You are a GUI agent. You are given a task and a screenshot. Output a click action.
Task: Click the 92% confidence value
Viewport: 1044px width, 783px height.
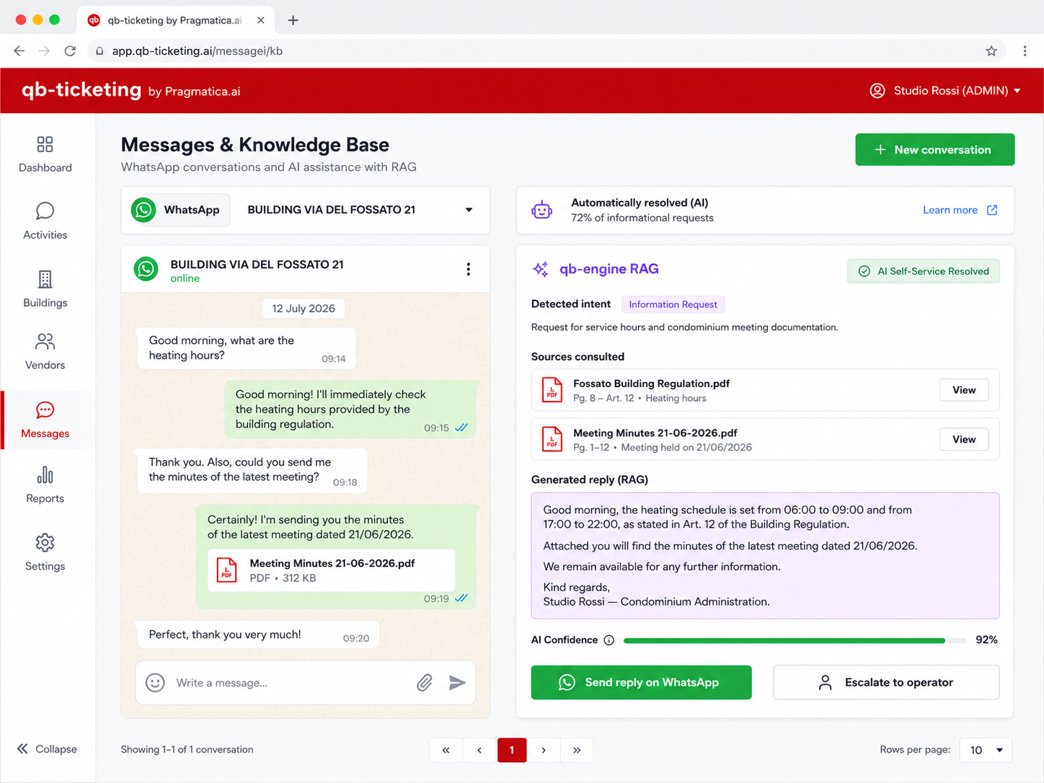pos(986,640)
